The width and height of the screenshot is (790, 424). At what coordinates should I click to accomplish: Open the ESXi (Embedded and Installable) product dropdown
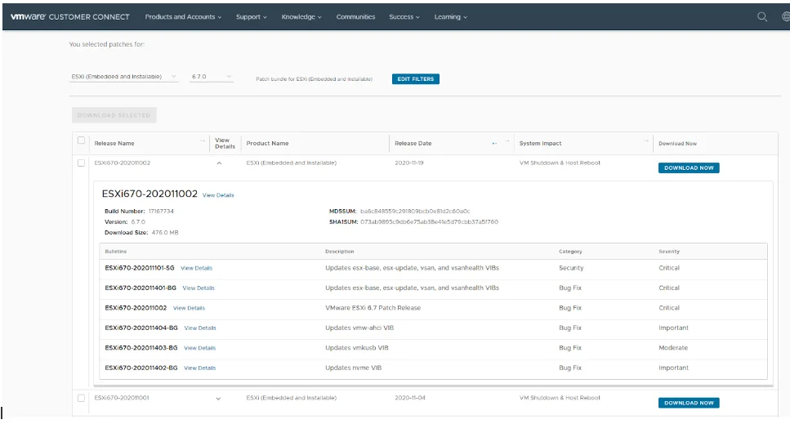(x=124, y=77)
